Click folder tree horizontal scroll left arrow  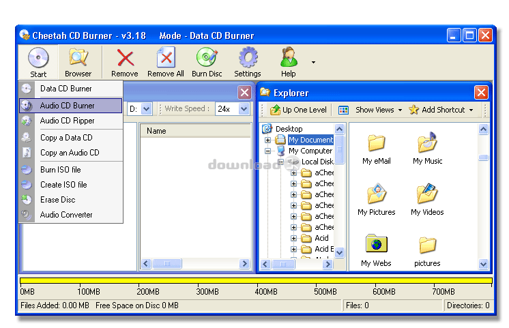tap(265, 265)
